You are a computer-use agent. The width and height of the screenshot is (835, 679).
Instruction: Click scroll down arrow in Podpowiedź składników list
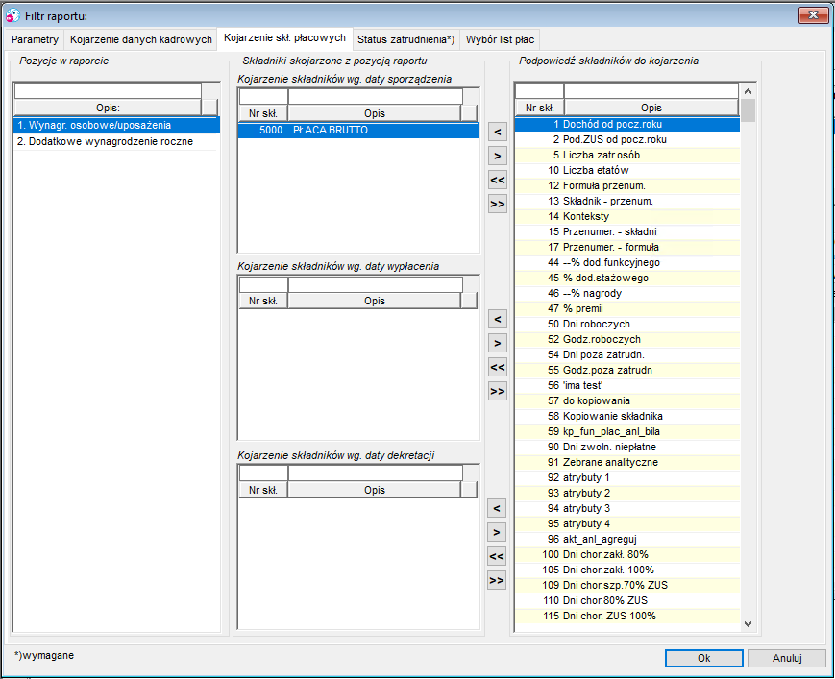749,624
